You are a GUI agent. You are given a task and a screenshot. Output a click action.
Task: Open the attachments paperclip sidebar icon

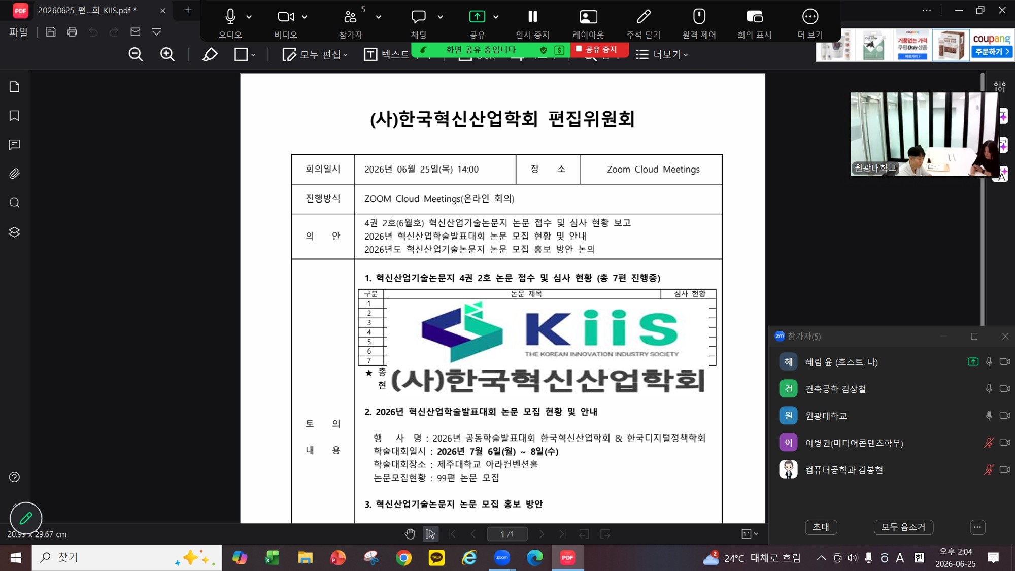pos(14,174)
